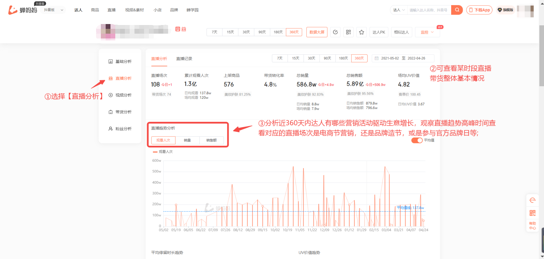Click the 达人PK button
This screenshot has height=259, width=544.
pyautogui.click(x=379, y=32)
